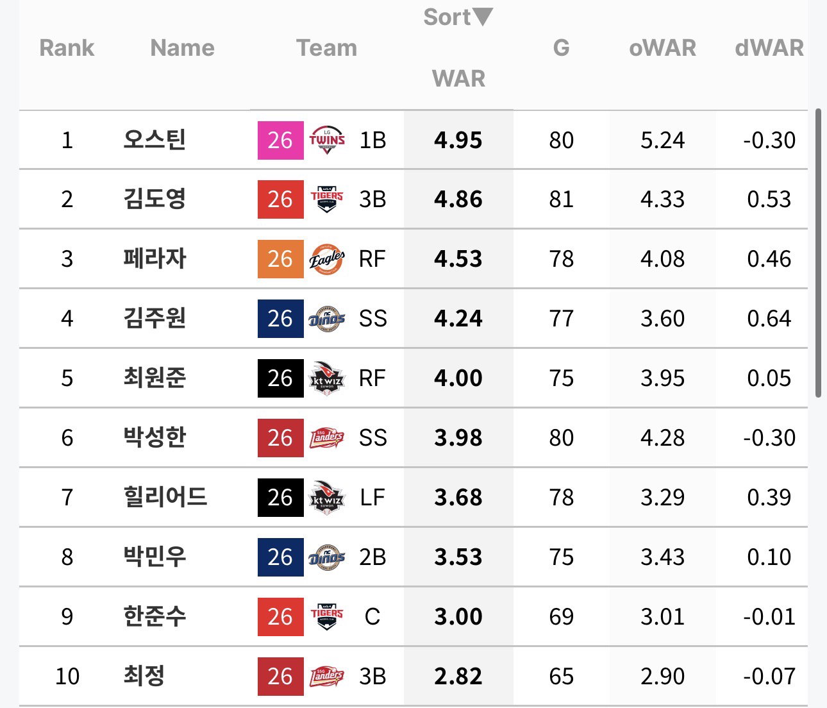827x708 pixels.
Task: Click the vertical scrollbar on the right edge
Action: tap(818, 253)
